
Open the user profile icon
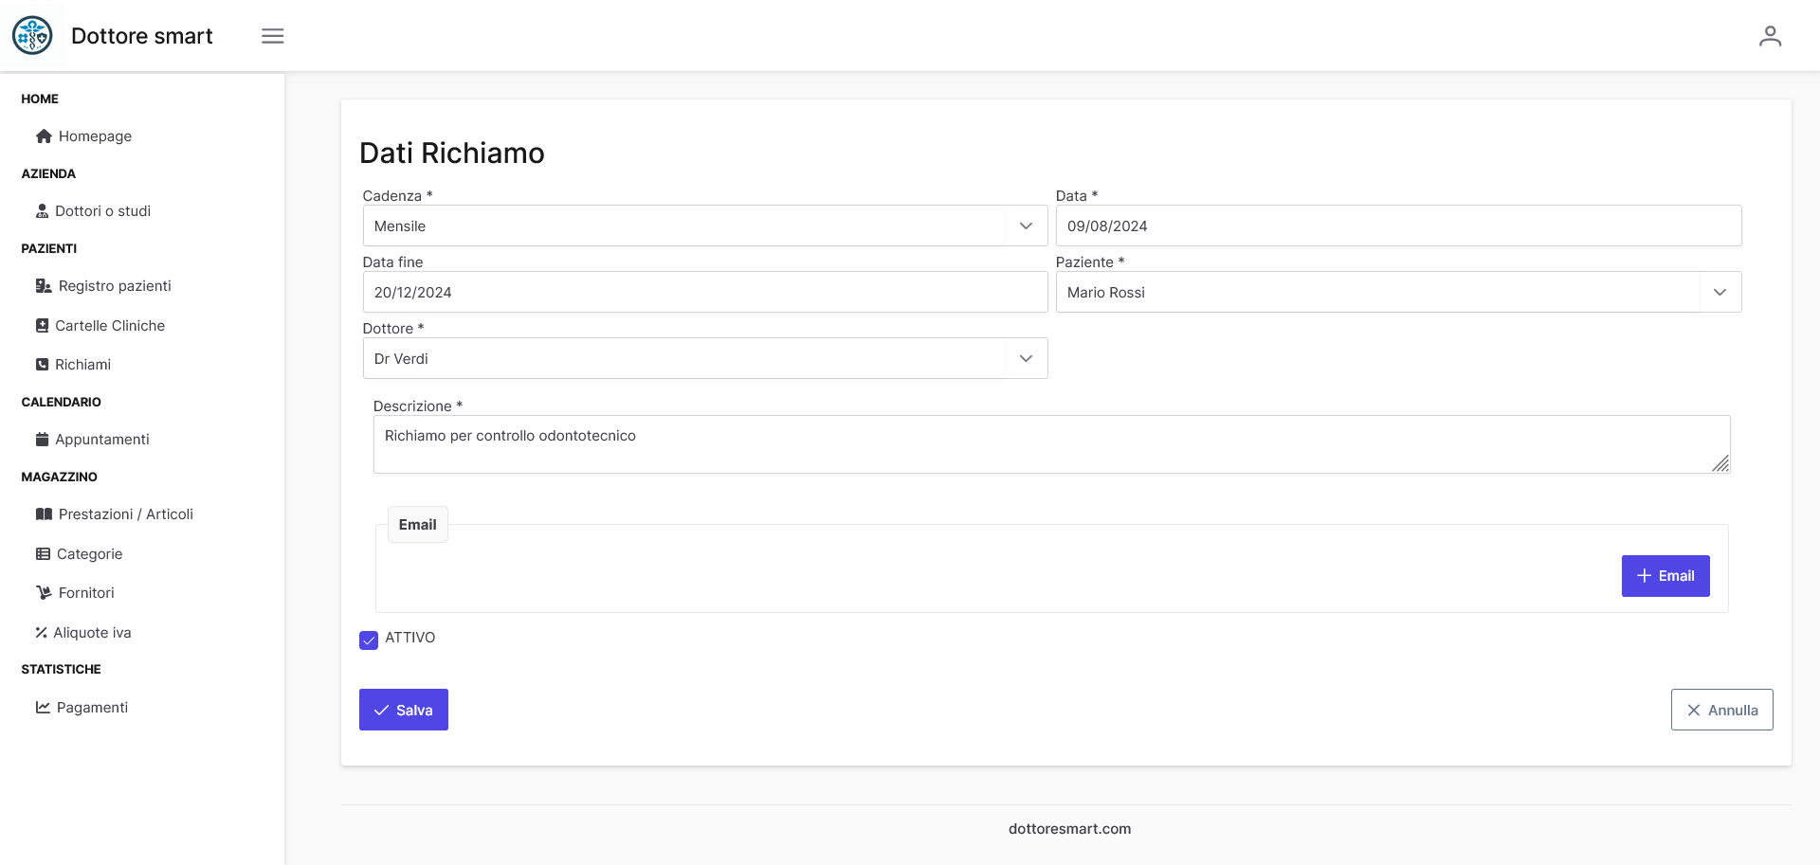(x=1770, y=36)
